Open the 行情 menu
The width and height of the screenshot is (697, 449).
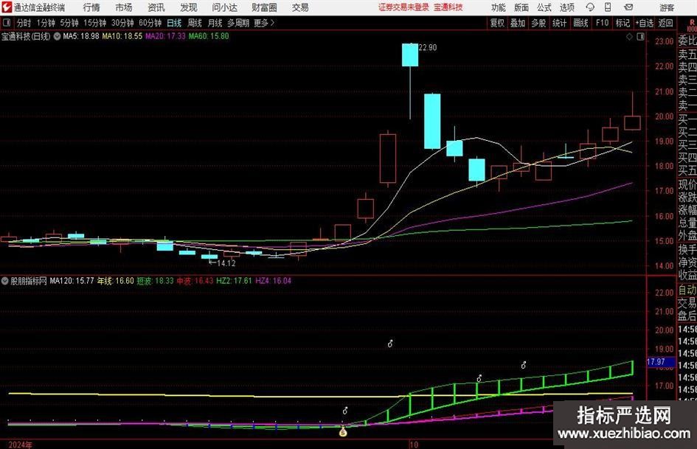[91, 7]
